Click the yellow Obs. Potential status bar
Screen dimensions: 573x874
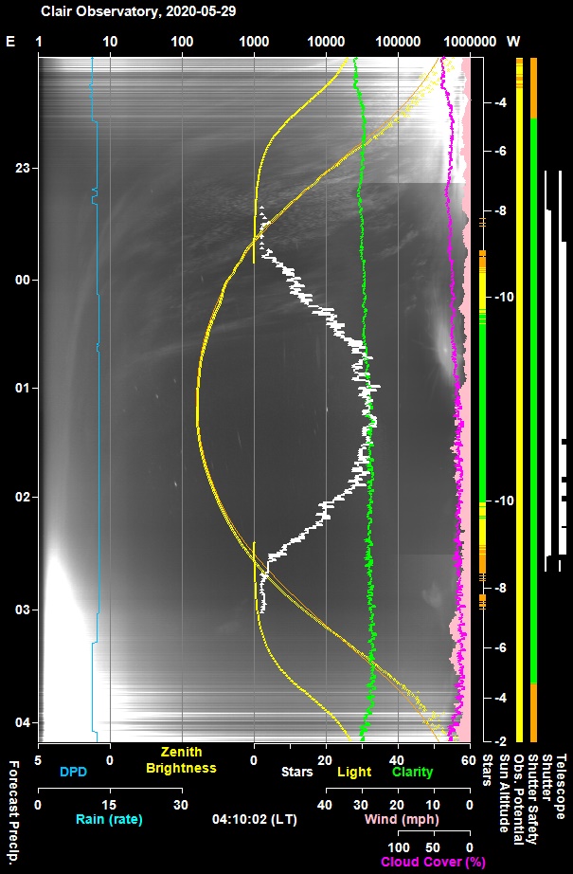520,400
